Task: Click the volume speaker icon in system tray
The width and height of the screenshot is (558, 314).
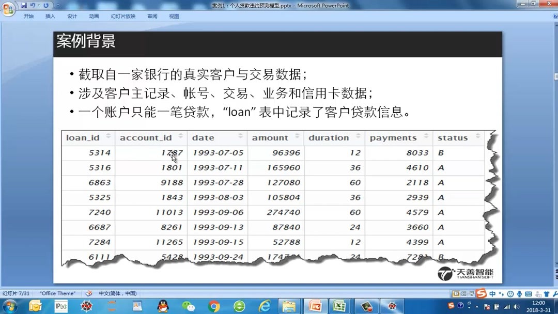Action: [x=516, y=307]
